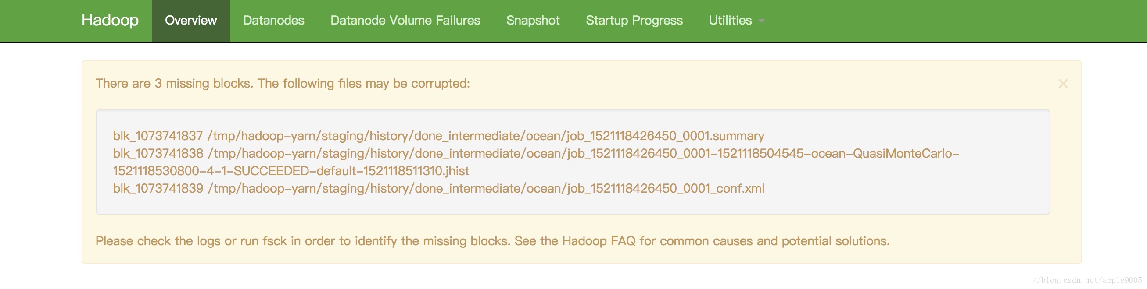This screenshot has height=289, width=1147.
Task: Open the Datanode Volume Failures tab
Action: tap(405, 21)
